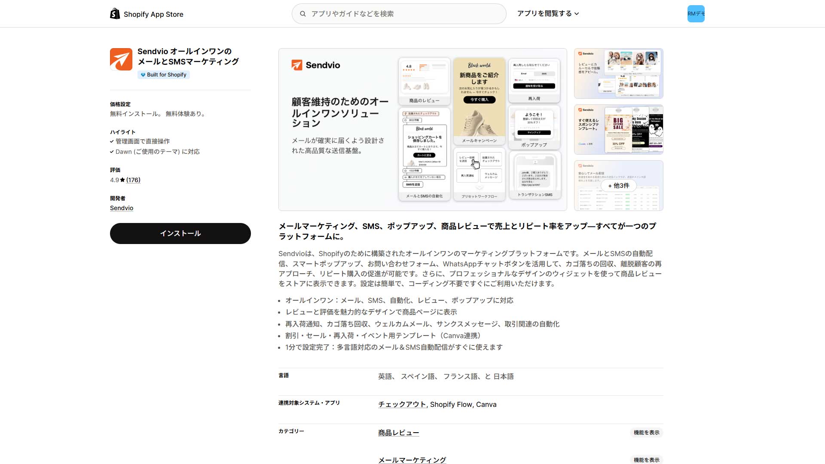The image size is (825, 464).
Task: Click the rating star icon
Action: tap(122, 180)
